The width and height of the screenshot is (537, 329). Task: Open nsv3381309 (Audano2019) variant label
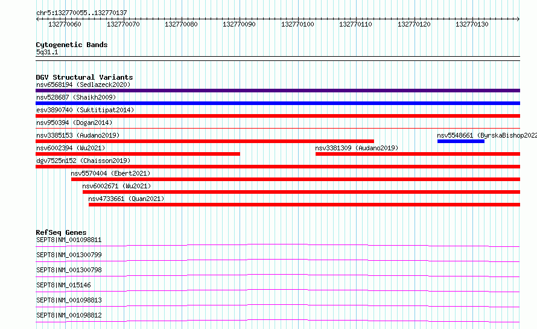point(357,148)
